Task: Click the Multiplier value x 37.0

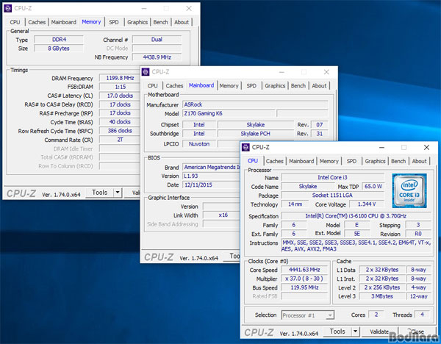Action: tap(304, 279)
